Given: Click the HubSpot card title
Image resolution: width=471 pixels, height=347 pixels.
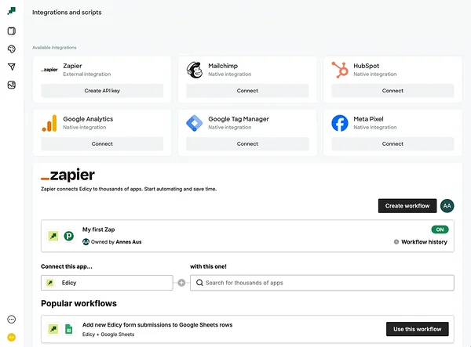Looking at the screenshot, I should coord(366,66).
